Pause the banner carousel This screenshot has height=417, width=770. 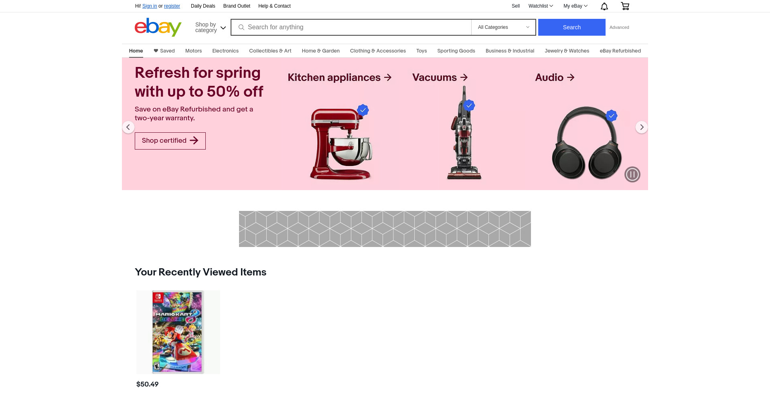632,174
